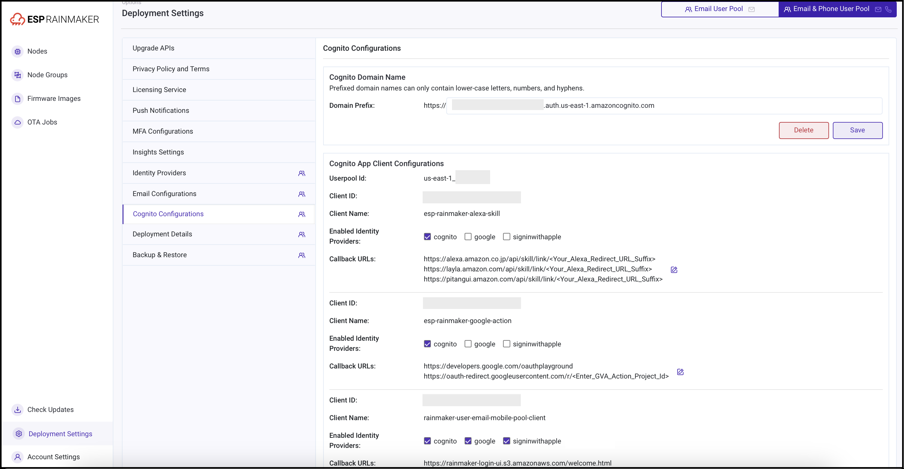This screenshot has height=469, width=904.
Task: Enable signinwithapple for esp-rainmaker-google-action
Action: tap(507, 344)
